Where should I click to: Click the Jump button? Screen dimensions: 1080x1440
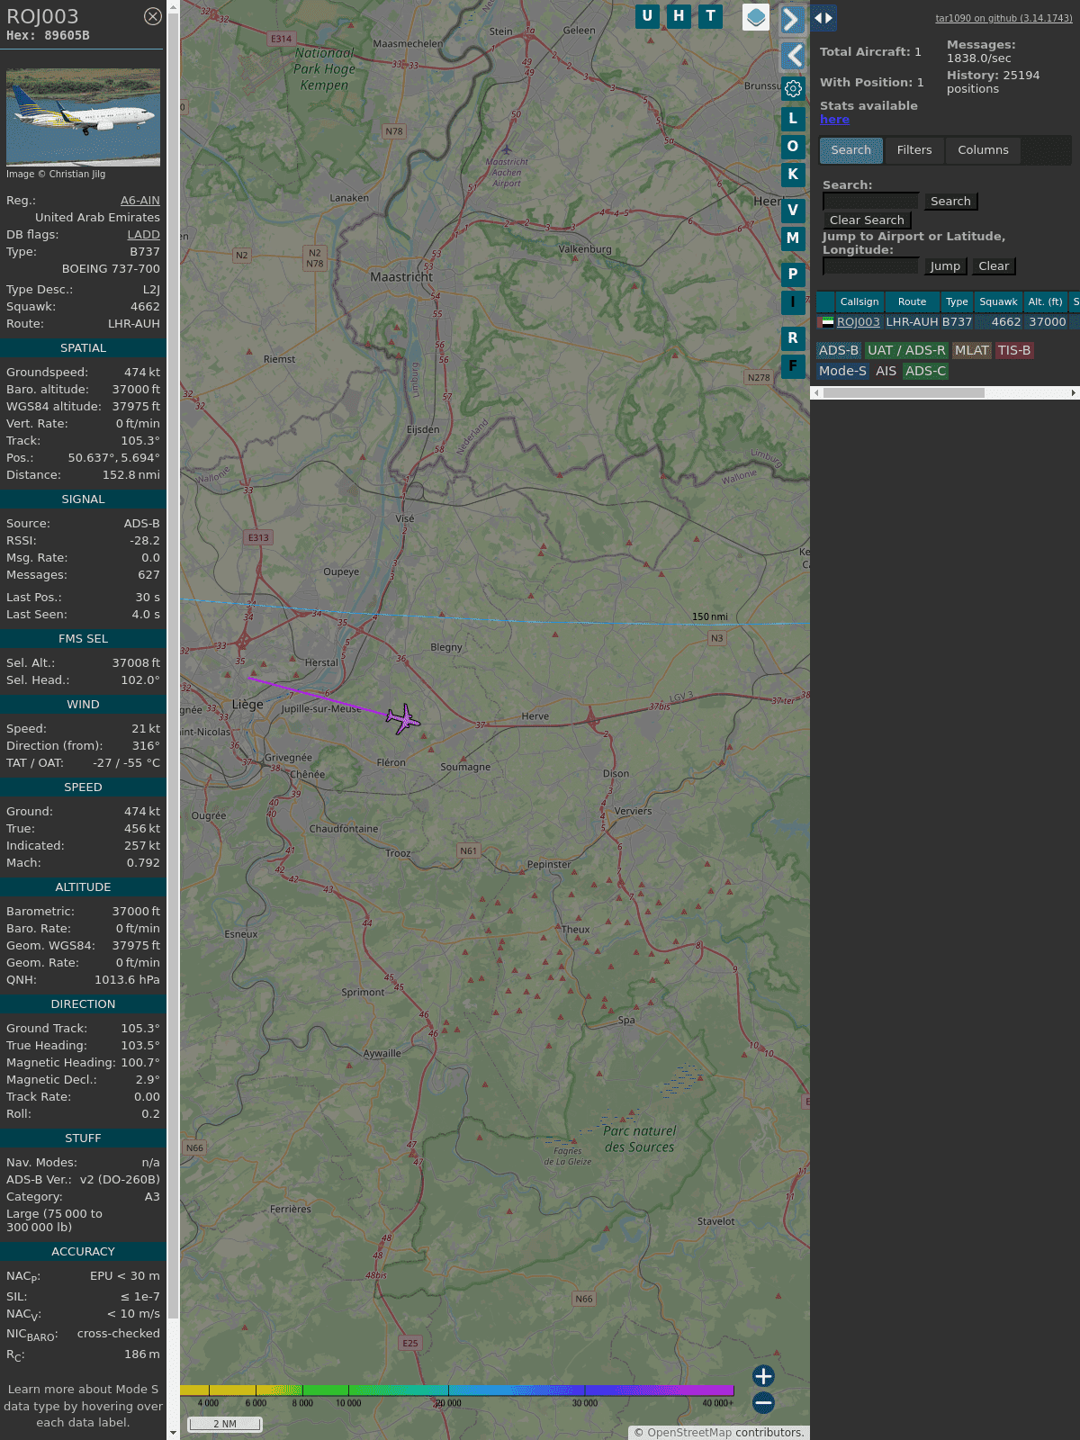pos(945,266)
